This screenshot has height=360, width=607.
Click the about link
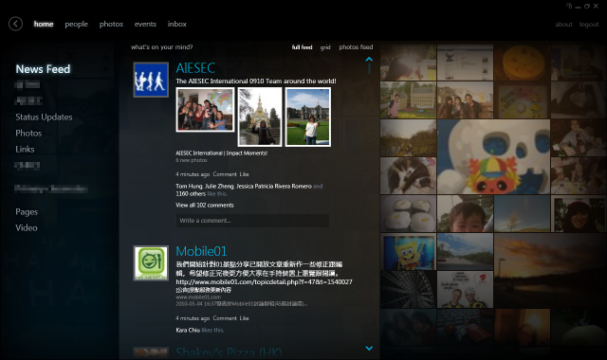coord(563,25)
